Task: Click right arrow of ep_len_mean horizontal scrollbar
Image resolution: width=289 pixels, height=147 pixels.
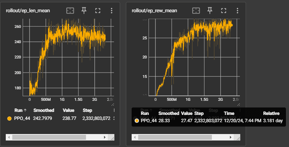Action: [105, 137]
